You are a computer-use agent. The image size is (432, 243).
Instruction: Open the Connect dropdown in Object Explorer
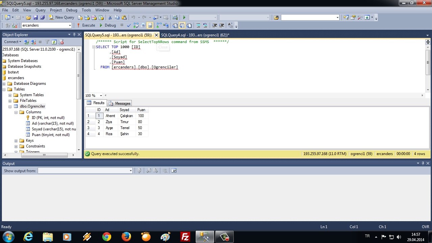pos(12,42)
